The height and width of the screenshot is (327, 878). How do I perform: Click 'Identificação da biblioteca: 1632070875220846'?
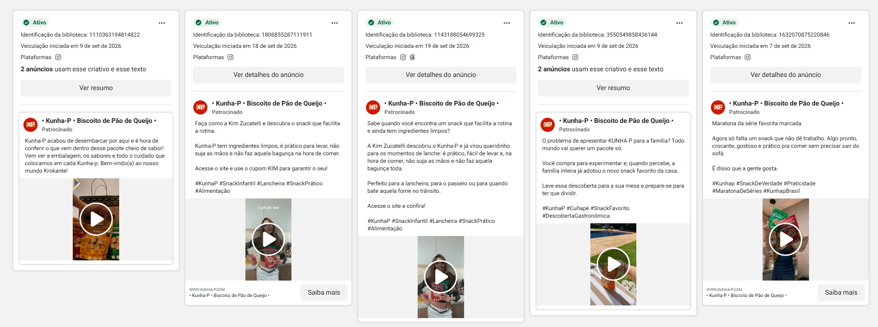coord(770,35)
